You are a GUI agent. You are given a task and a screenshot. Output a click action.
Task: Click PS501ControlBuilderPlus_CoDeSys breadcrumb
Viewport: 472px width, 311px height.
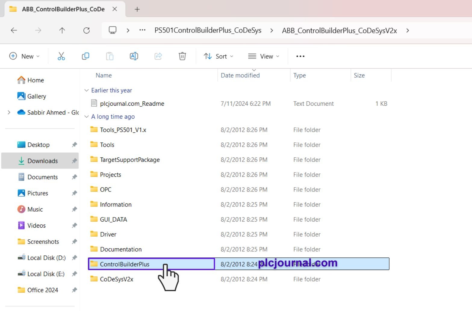click(208, 30)
